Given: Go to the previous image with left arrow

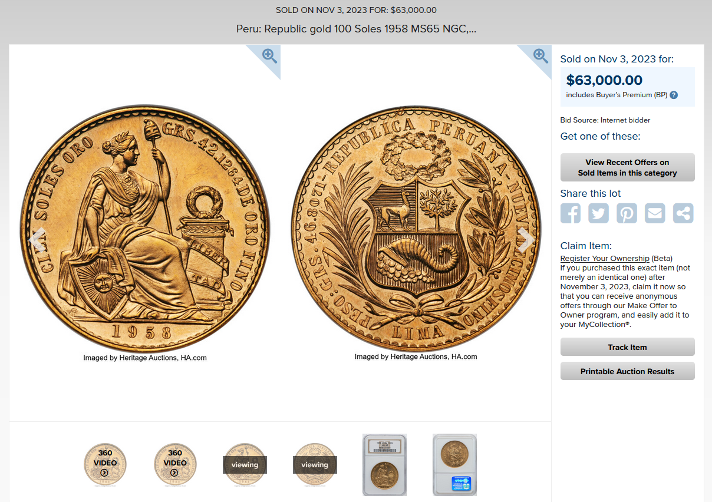Looking at the screenshot, I should tap(37, 239).
